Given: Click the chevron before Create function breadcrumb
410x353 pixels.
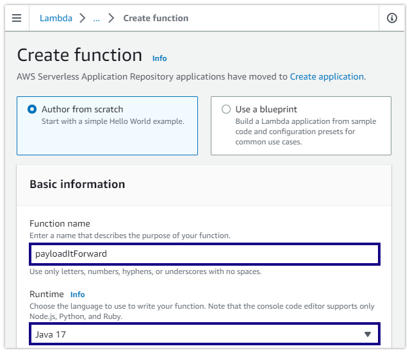Looking at the screenshot, I should point(111,18).
